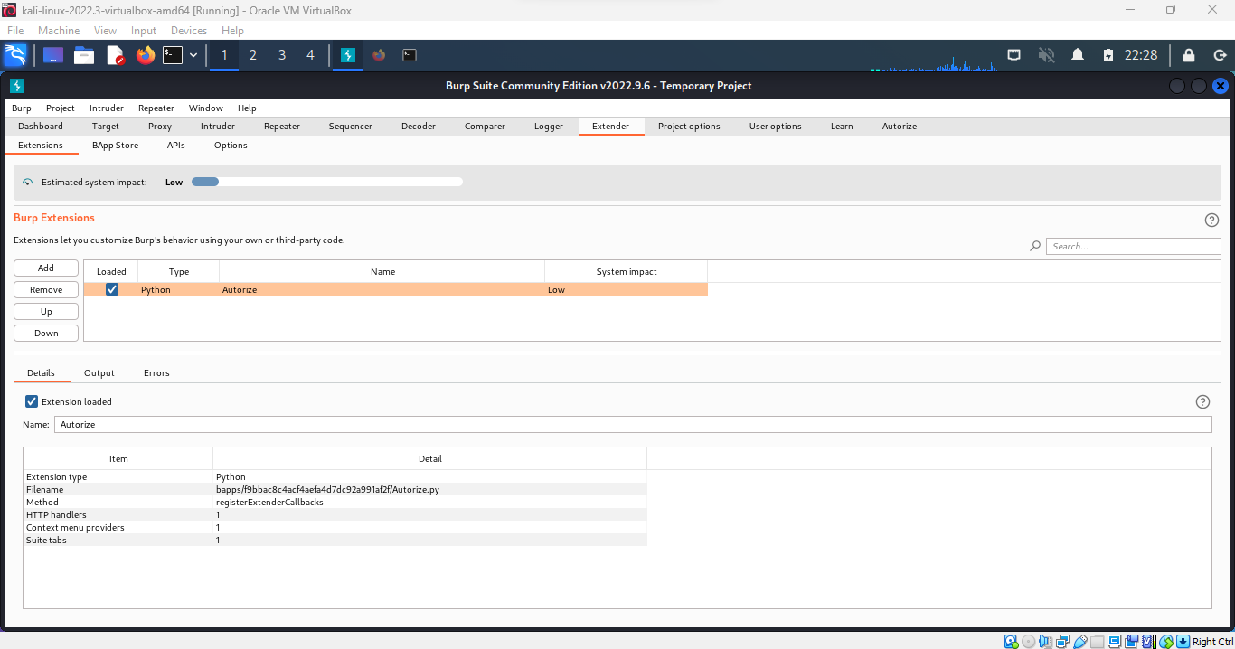
Task: Click the extension Name field containing Autorize
Action: click(633, 425)
